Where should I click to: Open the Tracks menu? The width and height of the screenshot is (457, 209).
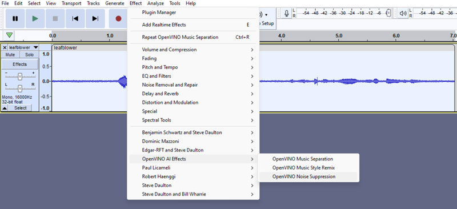(x=93, y=3)
